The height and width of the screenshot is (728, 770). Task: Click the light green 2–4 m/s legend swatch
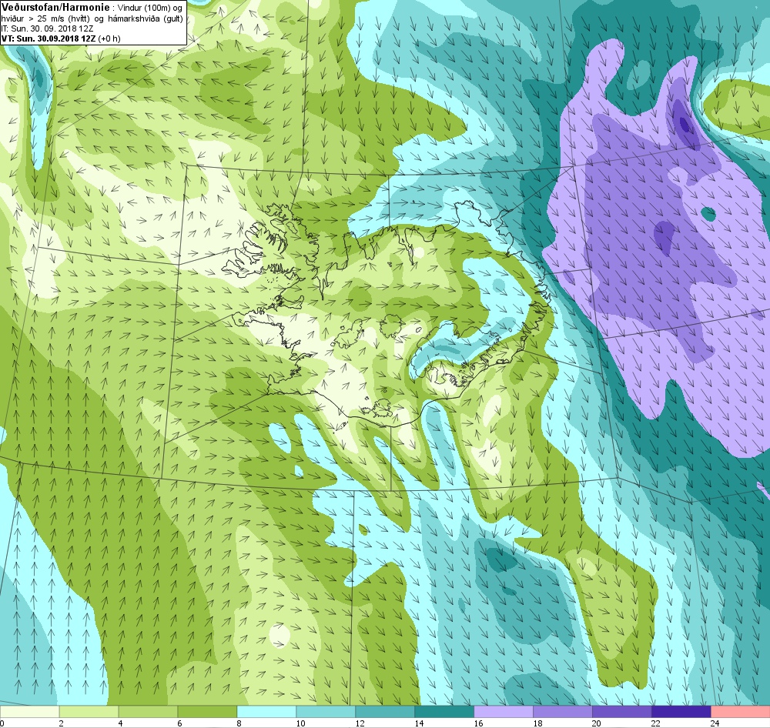pos(89,712)
